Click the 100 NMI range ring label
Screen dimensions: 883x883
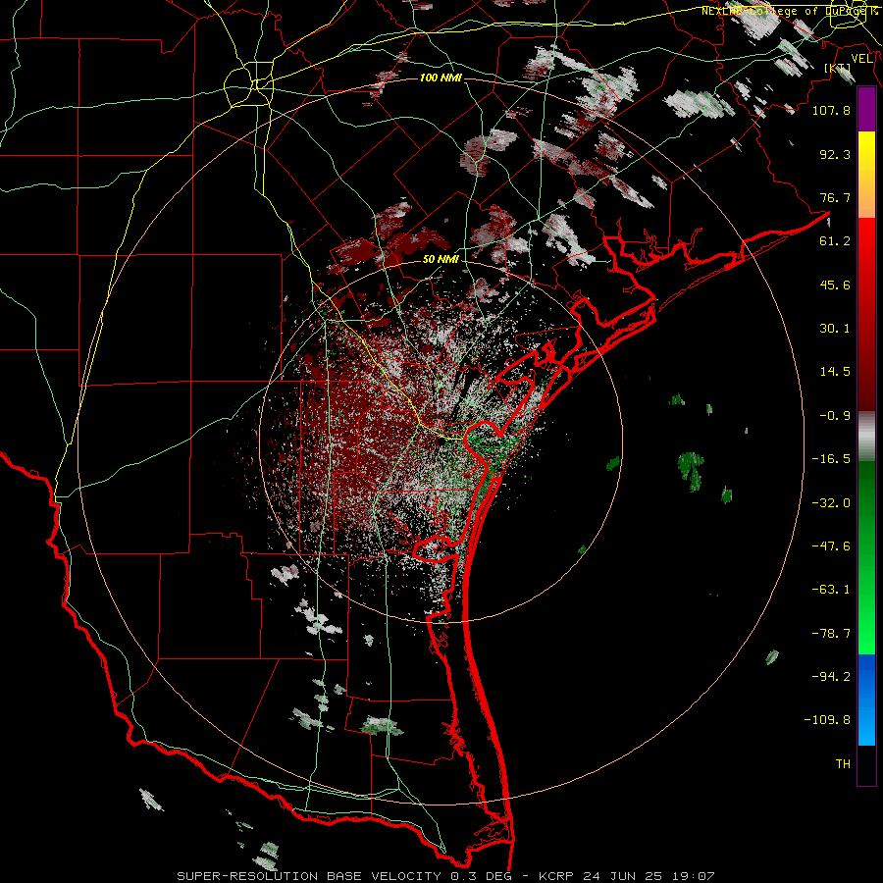441,78
